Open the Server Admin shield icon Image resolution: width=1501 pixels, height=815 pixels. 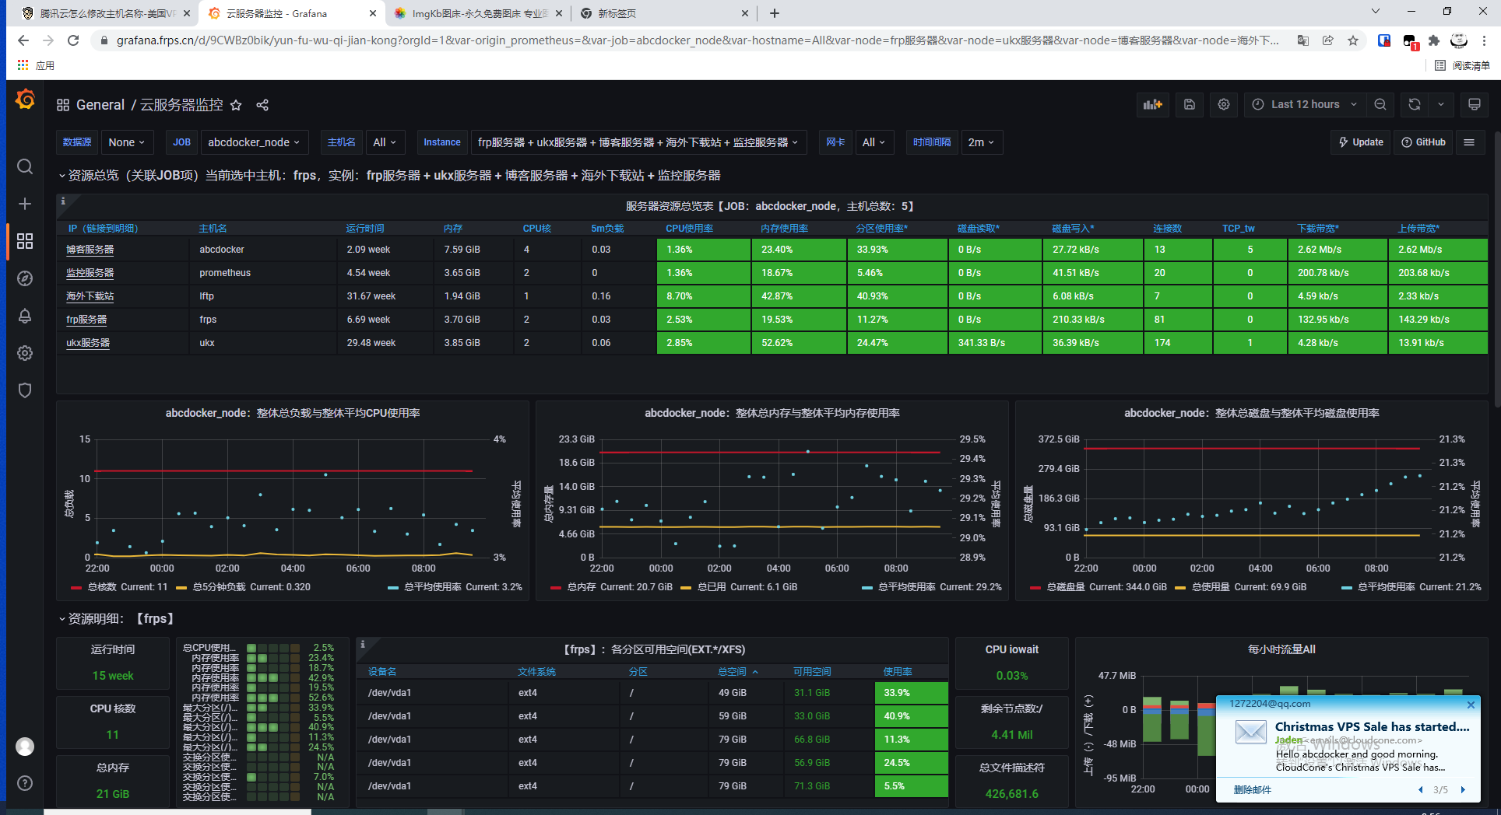coord(25,390)
